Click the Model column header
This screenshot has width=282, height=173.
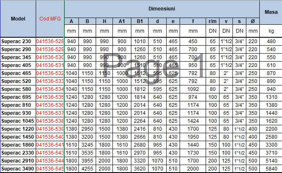coord(18,19)
